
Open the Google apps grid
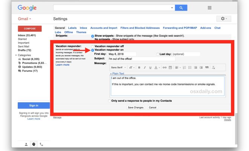click(x=209, y=8)
